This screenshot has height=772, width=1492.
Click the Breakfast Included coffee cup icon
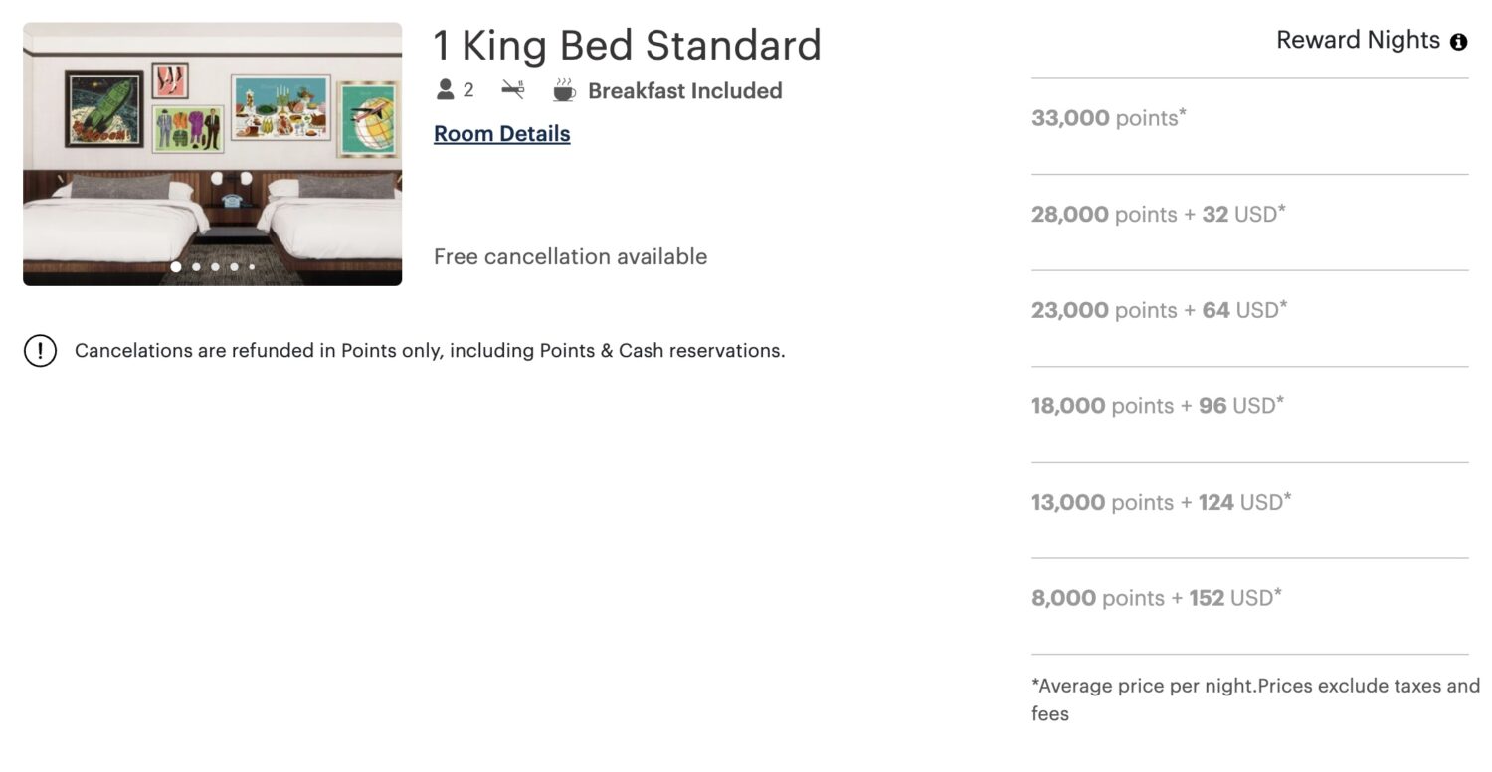(564, 90)
